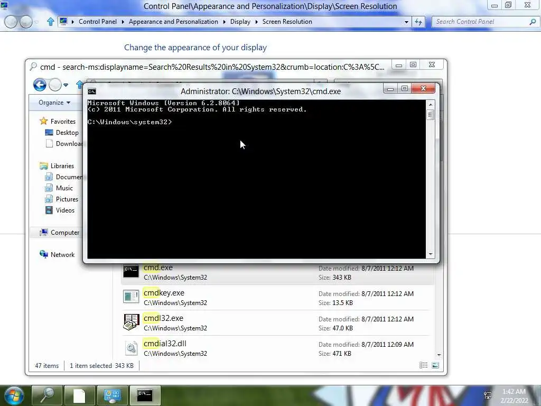Switch to the cmd taskbar button

point(145,395)
